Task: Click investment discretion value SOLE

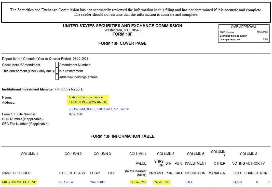Action: click(189, 182)
